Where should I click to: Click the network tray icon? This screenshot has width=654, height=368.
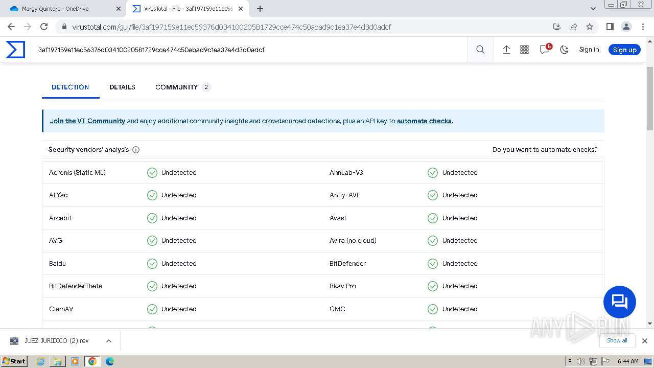click(593, 361)
